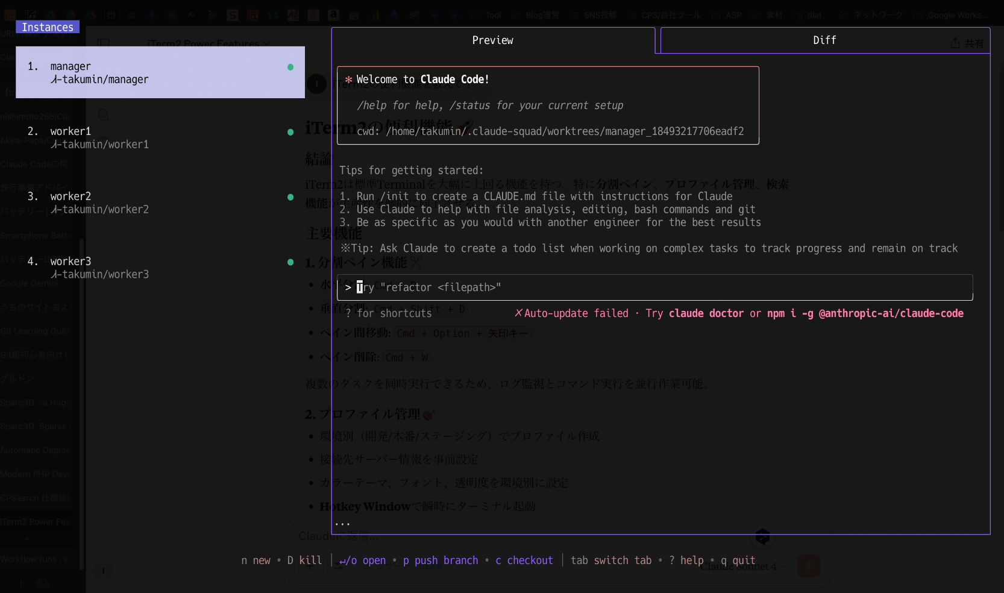Click the 'n new' shortcut hint
Image resolution: width=1004 pixels, height=593 pixels.
click(256, 560)
